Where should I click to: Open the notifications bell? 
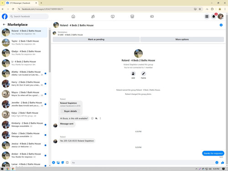[x=214, y=16]
